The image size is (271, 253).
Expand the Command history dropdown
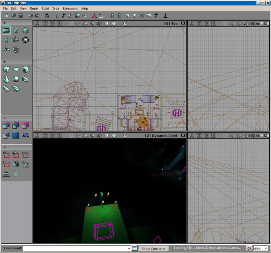point(129,248)
